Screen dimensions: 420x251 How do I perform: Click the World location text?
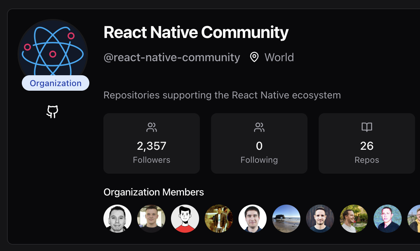[x=279, y=57]
